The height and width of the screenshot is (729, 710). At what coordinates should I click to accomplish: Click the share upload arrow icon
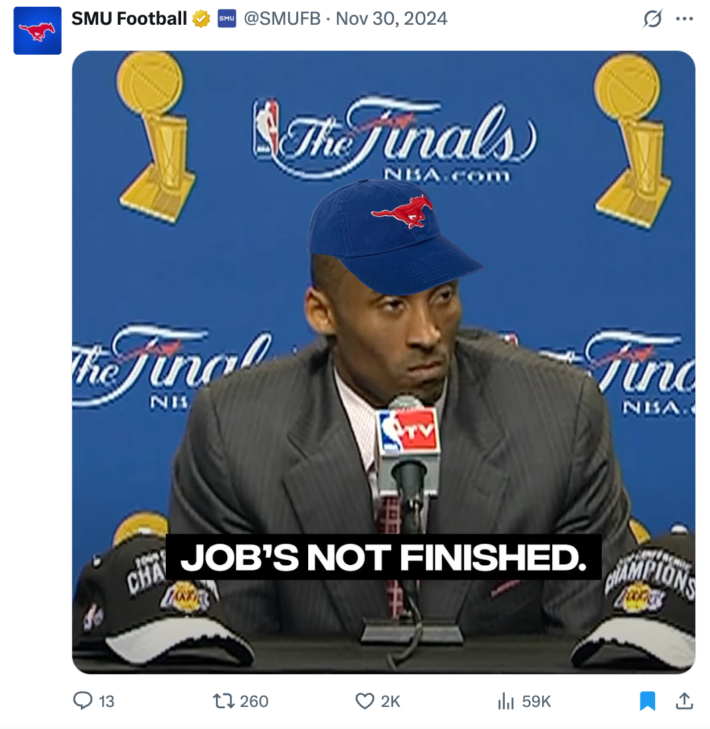[x=684, y=700]
